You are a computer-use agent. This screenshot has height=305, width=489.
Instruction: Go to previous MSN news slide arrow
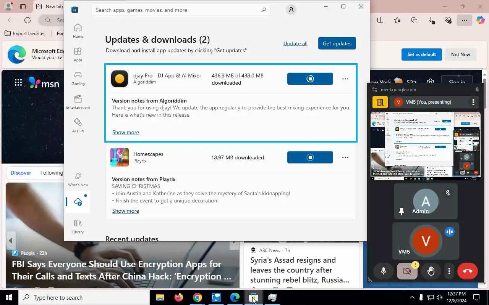click(x=11, y=241)
